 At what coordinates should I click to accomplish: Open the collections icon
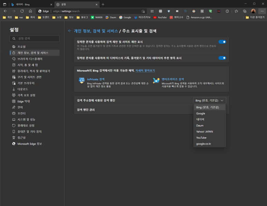tap(245, 11)
